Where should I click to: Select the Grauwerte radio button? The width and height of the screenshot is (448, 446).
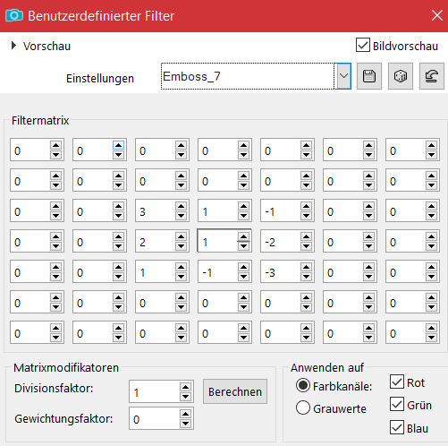click(303, 407)
